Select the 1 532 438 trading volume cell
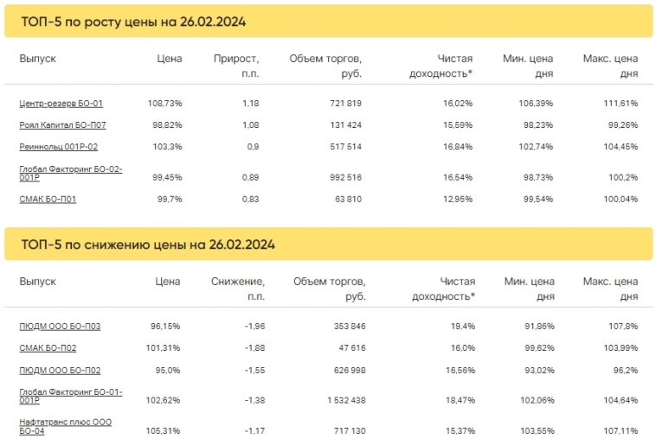Image resolution: width=656 pixels, height=445 pixels. click(339, 401)
